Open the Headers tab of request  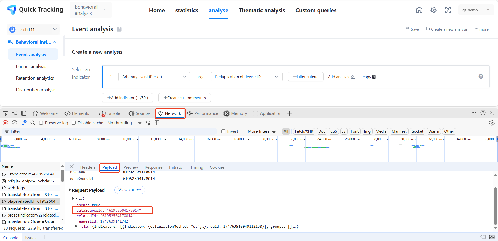(88, 167)
